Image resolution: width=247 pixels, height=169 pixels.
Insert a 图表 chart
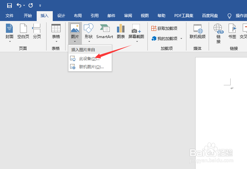(121, 31)
